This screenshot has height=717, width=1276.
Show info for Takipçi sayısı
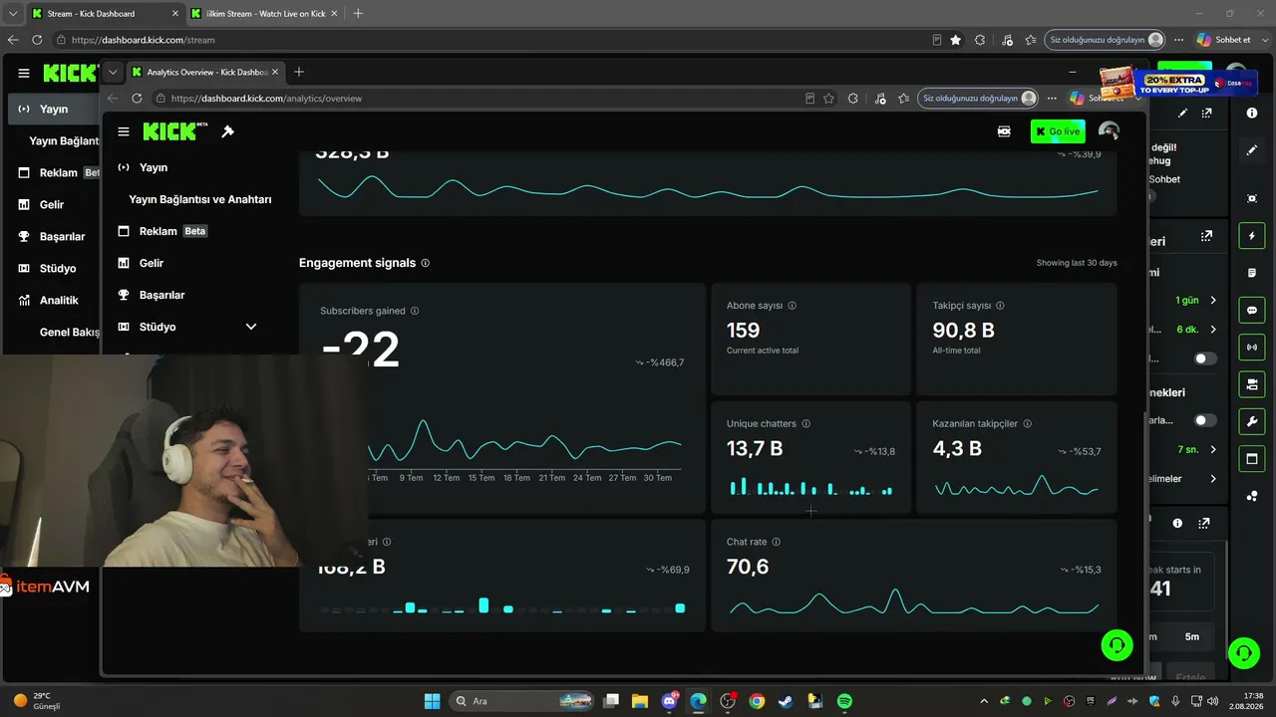tap(1000, 306)
